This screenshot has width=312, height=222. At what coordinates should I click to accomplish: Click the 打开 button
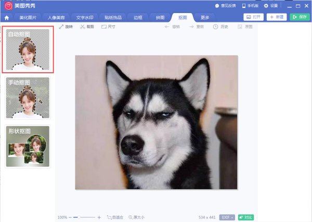coord(254,17)
